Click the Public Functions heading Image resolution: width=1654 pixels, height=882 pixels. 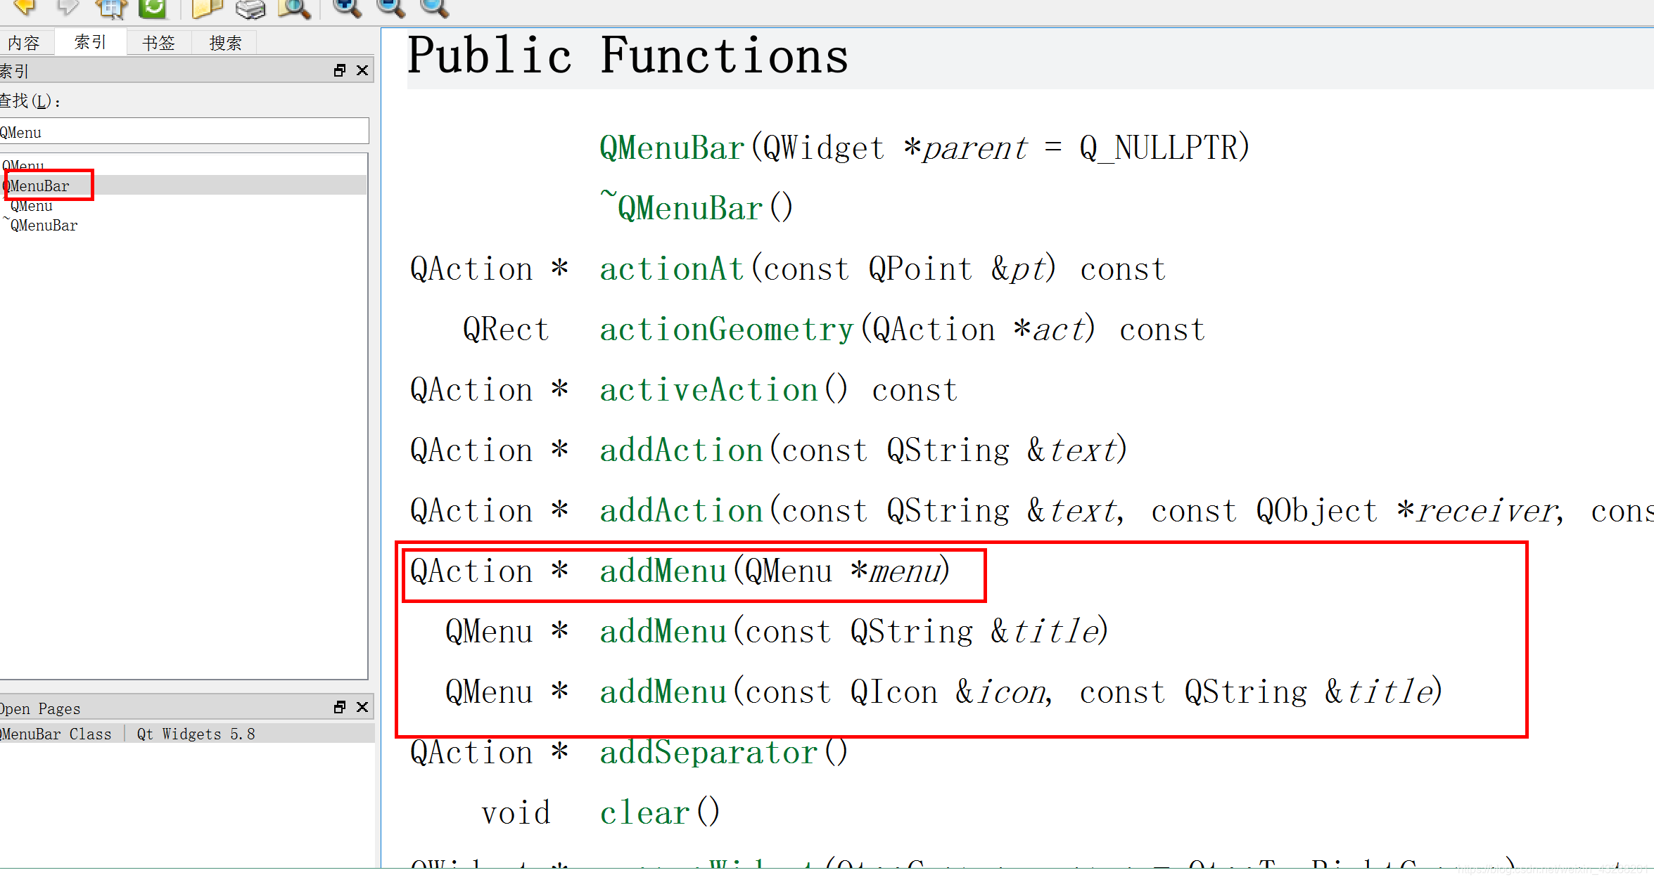coord(628,56)
